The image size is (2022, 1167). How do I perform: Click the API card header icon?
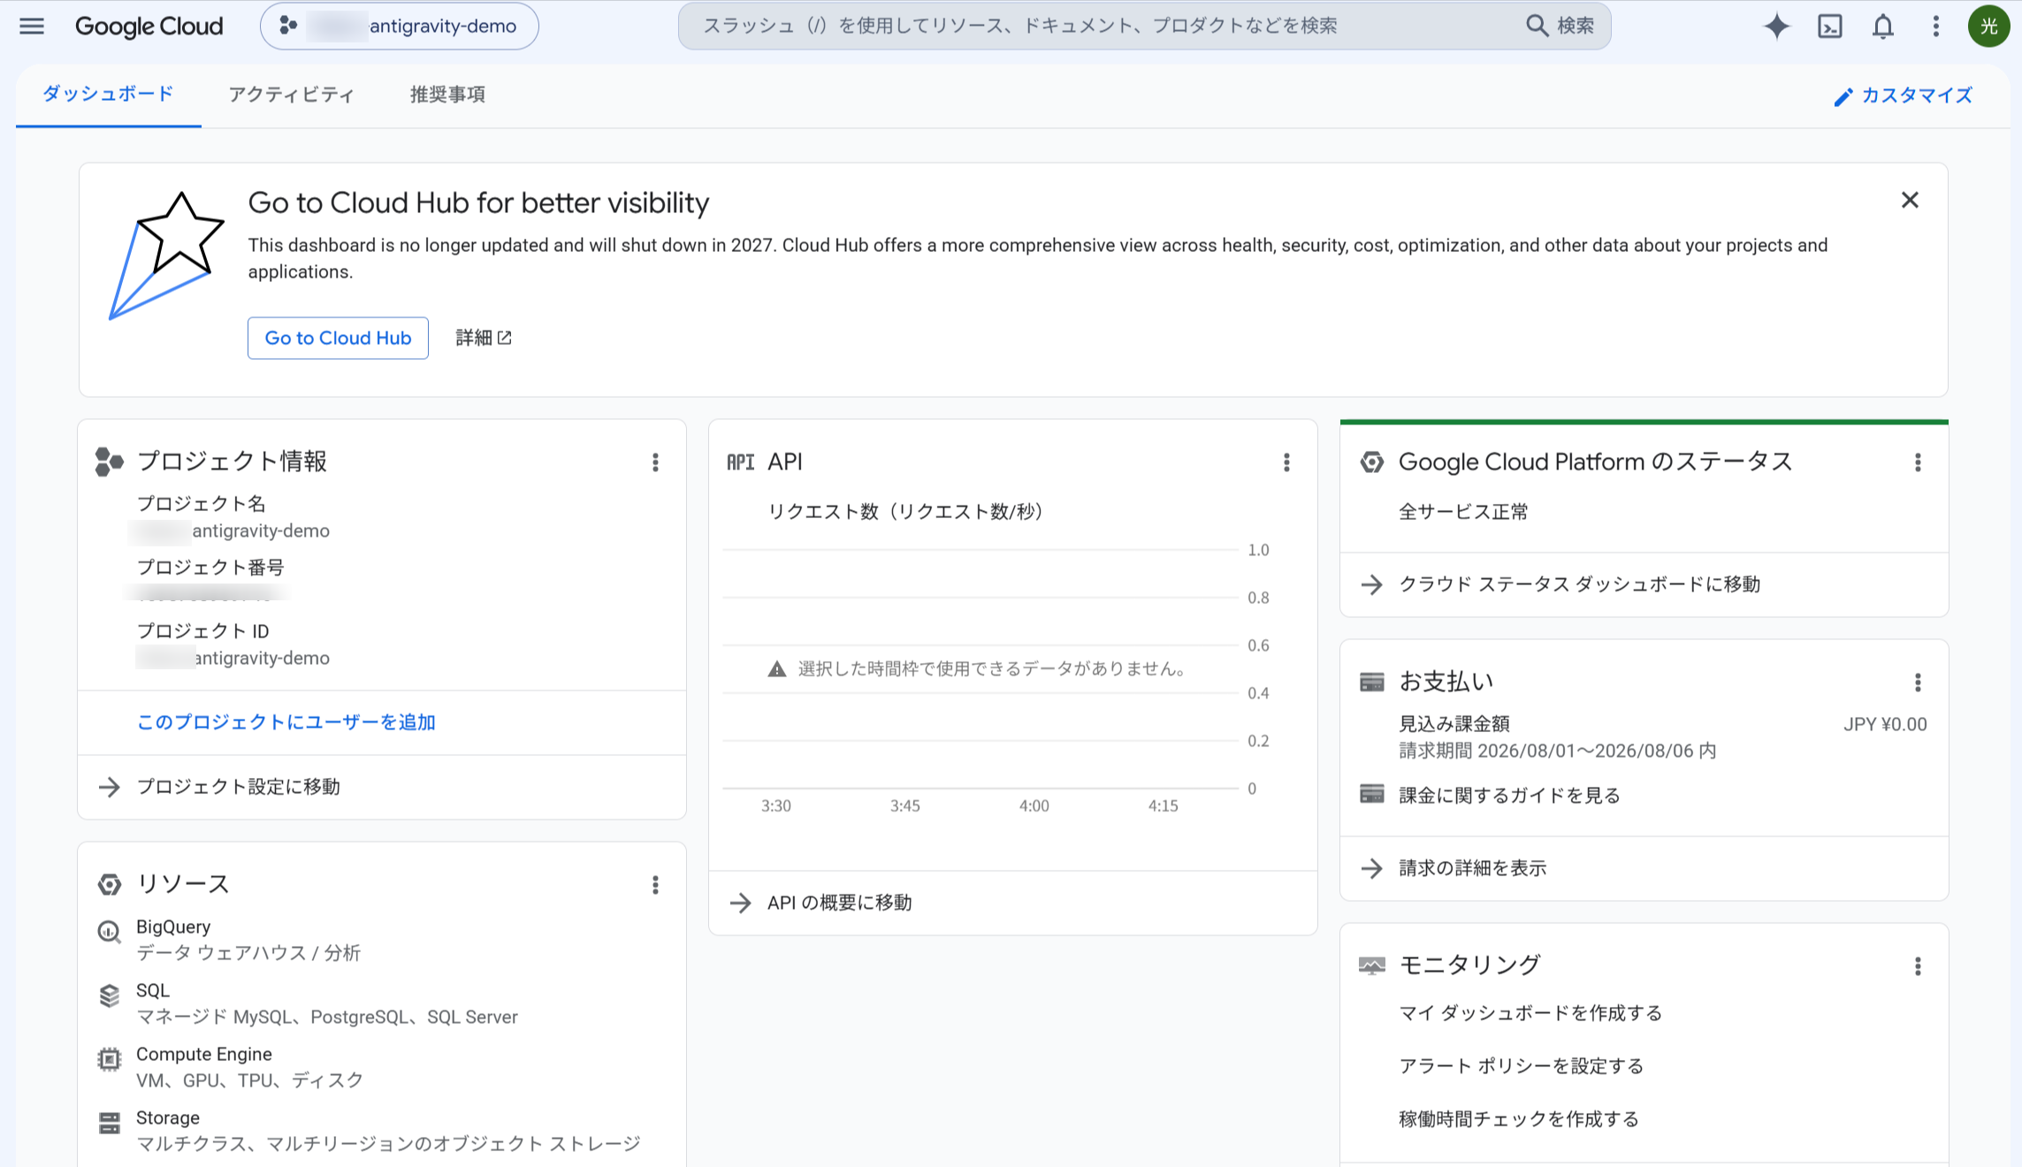click(x=740, y=461)
